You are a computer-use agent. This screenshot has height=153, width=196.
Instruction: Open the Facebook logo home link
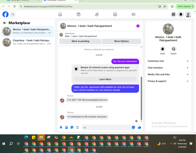click(5, 14)
